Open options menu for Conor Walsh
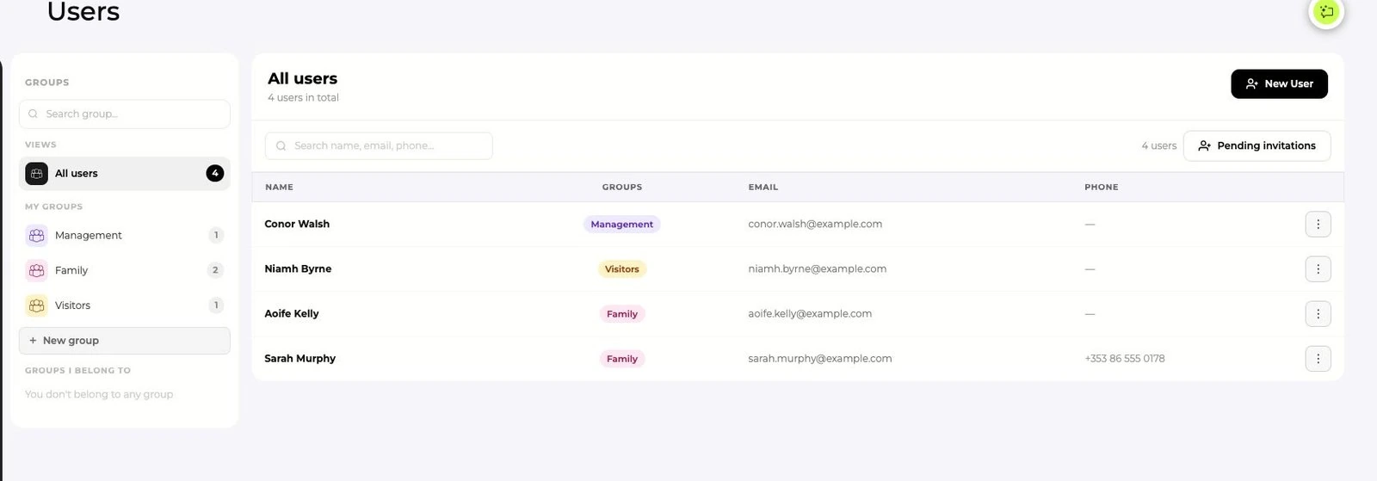 1318,225
